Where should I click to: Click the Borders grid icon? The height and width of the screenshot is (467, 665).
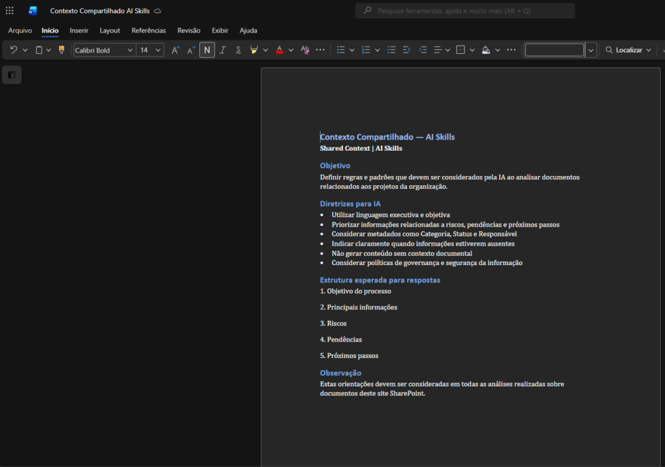click(460, 50)
